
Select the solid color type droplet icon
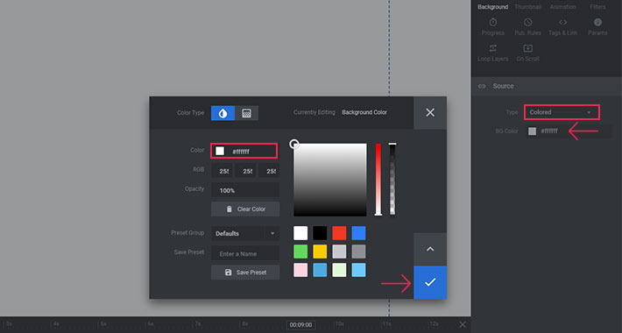tap(223, 113)
